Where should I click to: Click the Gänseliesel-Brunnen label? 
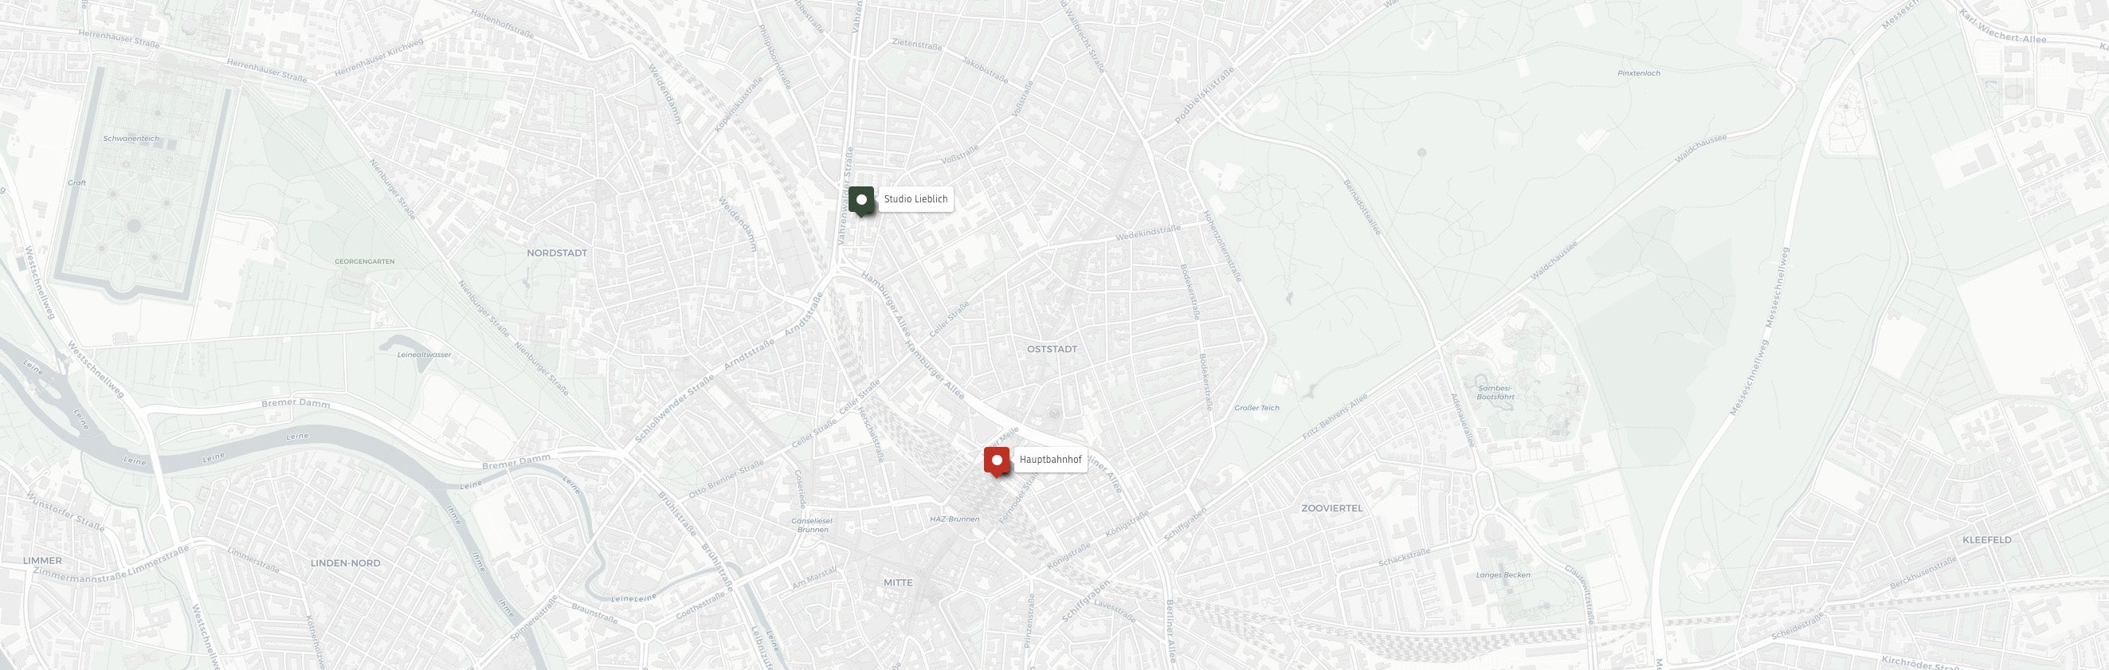click(812, 524)
